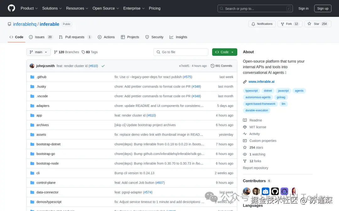Expand the Enterprise dropdown
Viewport: 339px width, 211px height.
pyautogui.click(x=134, y=8)
